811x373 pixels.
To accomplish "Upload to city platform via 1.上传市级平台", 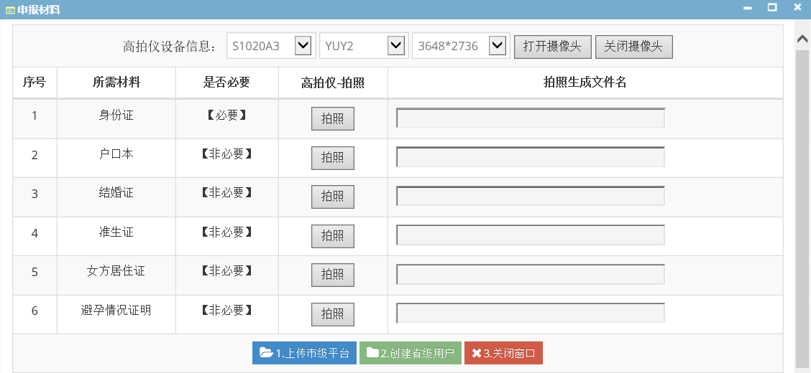I will point(304,354).
